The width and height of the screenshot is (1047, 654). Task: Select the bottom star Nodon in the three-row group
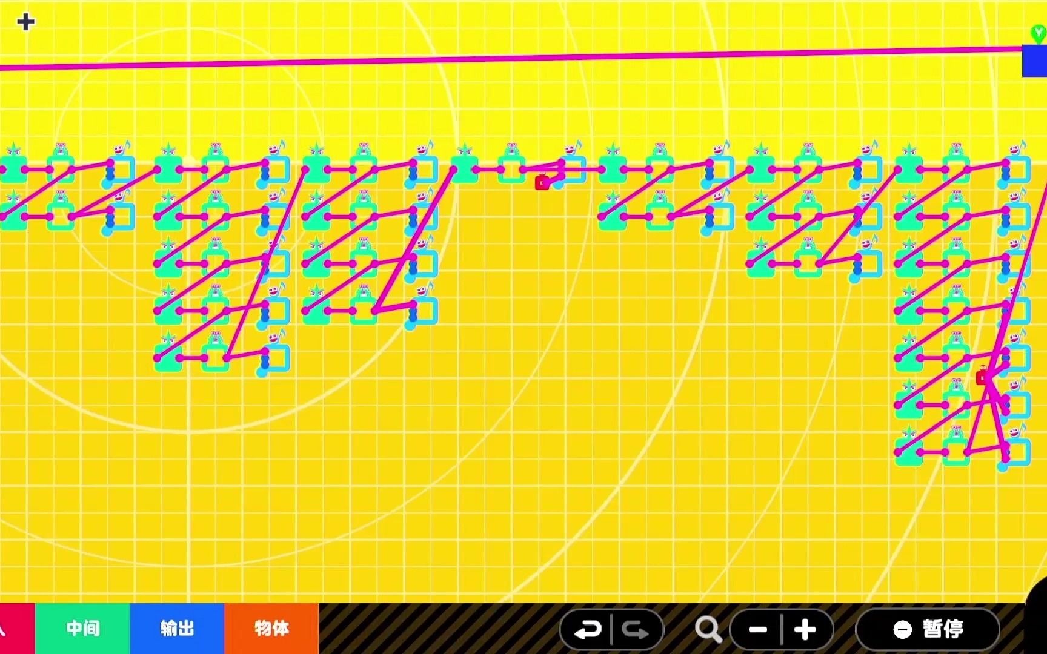(x=761, y=259)
